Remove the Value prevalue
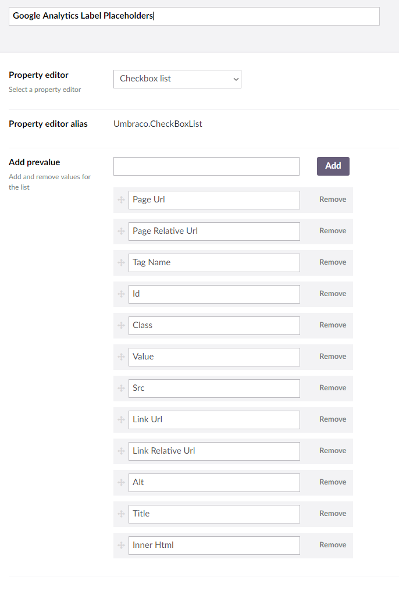399x602 pixels. [332, 357]
